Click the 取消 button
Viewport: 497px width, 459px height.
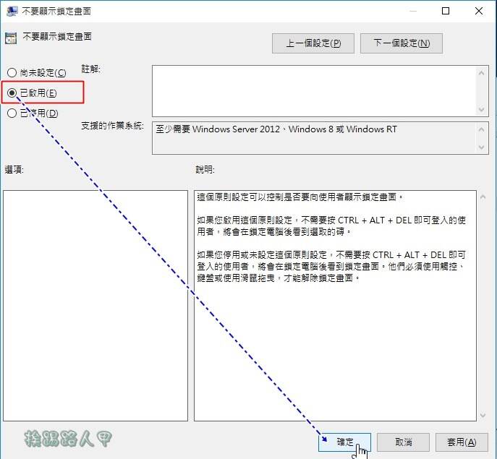coord(403,442)
